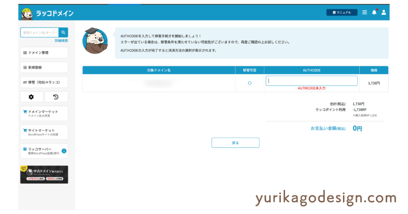Open the 詳細検索 advanced search link

(61, 41)
